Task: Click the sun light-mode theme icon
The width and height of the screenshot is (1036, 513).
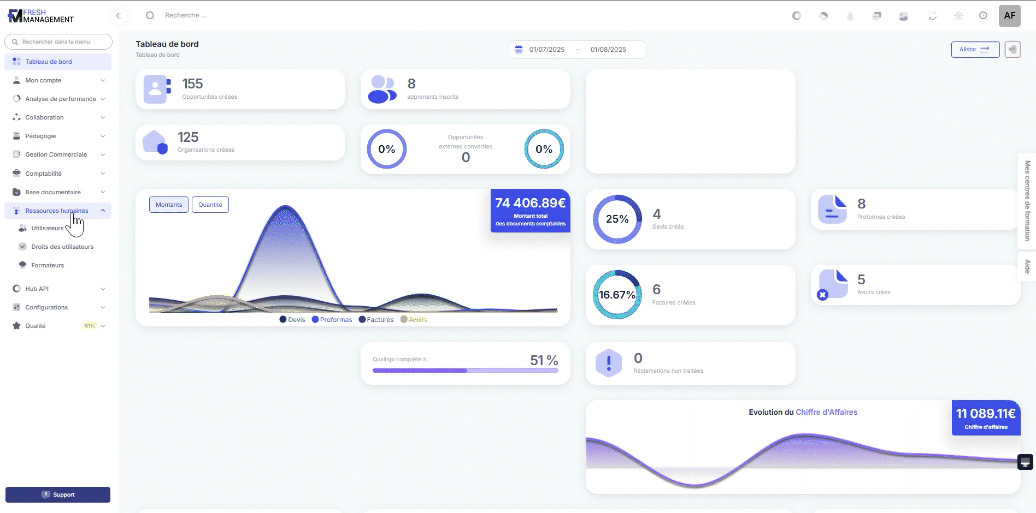Action: coord(958,16)
